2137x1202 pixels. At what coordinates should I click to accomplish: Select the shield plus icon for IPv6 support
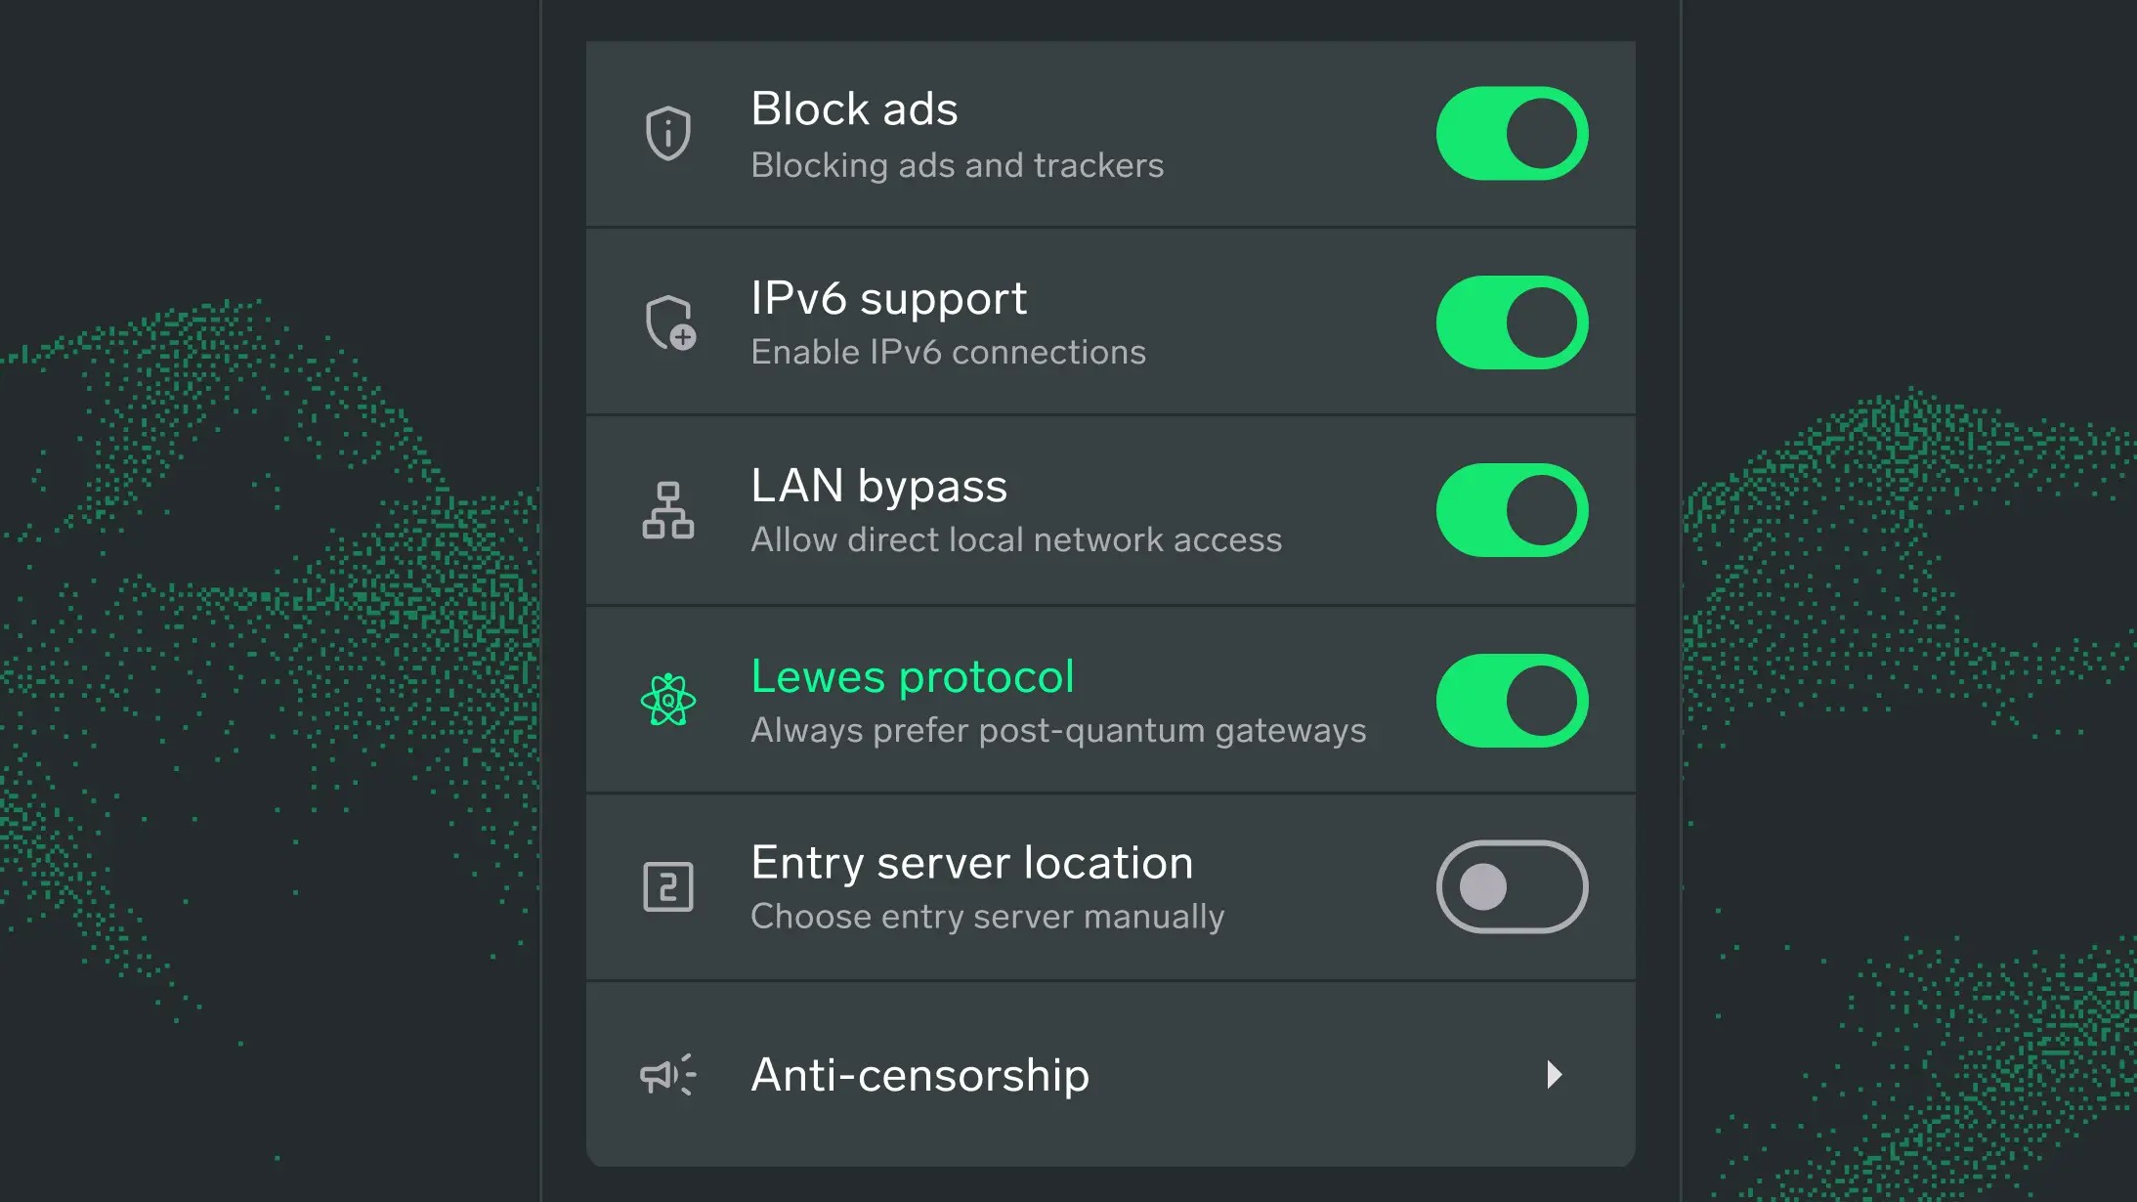click(667, 322)
